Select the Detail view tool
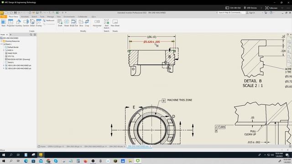This screenshot has width=292, height=164. pos(32,23)
